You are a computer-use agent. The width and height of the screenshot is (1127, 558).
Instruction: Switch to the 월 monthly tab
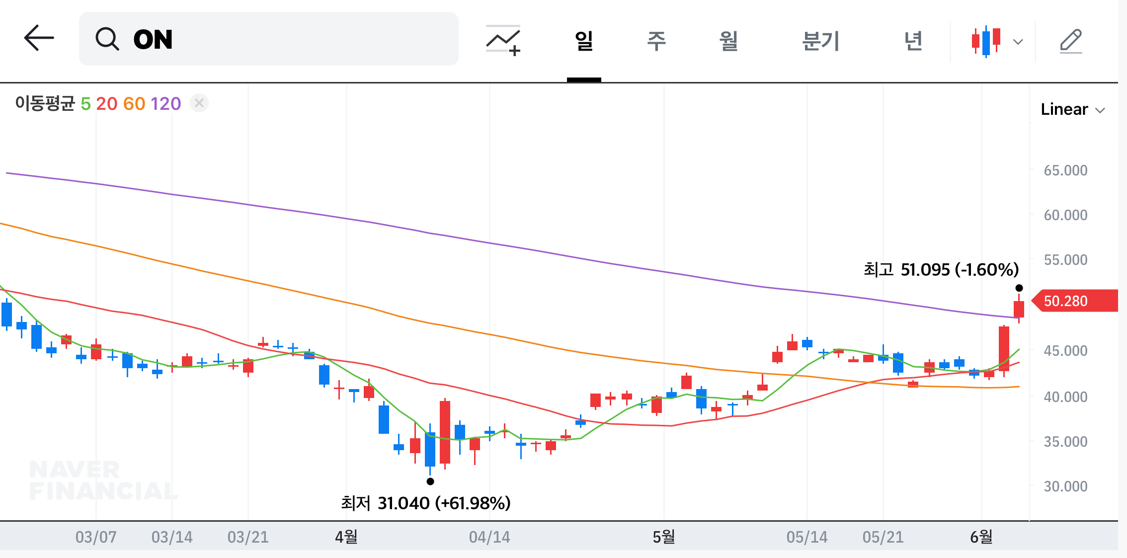728,41
